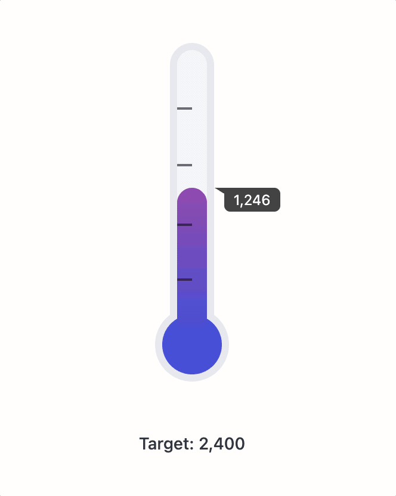Click empty tube between lower gray tick and fill

pyautogui.click(x=192, y=176)
